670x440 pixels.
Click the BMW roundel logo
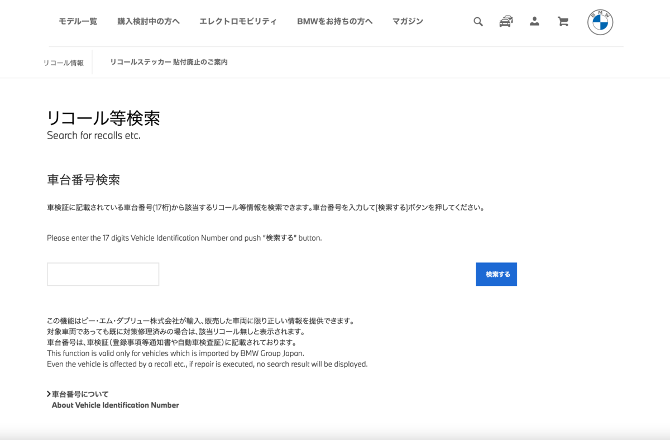(600, 22)
